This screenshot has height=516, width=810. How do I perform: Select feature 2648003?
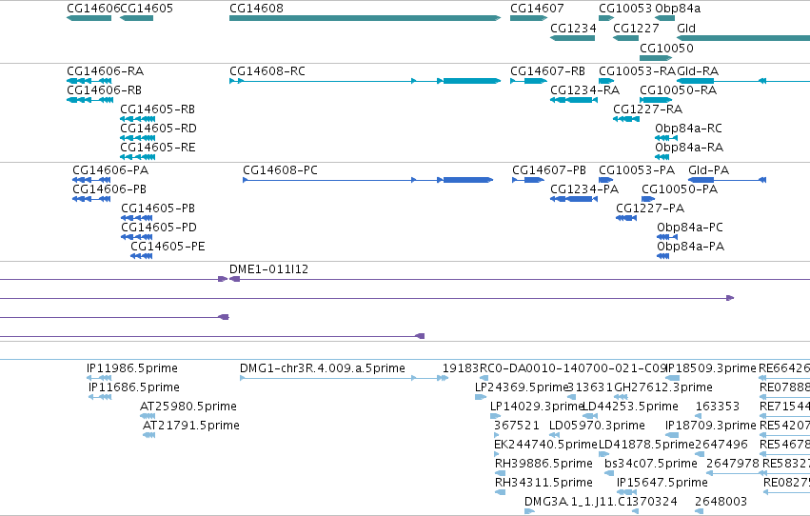(700, 512)
